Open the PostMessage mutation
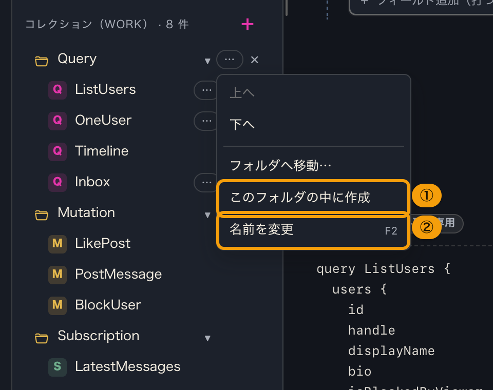Screen dimensions: 493x390 pos(119,275)
